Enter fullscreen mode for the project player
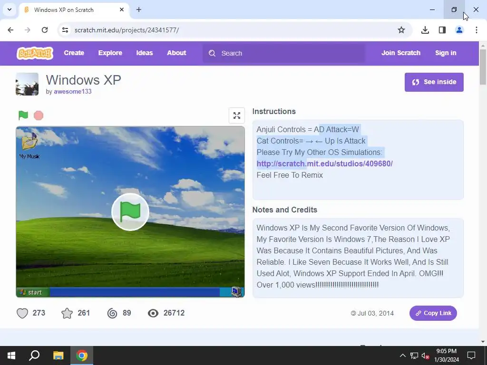Image resolution: width=487 pixels, height=365 pixels. 237,115
